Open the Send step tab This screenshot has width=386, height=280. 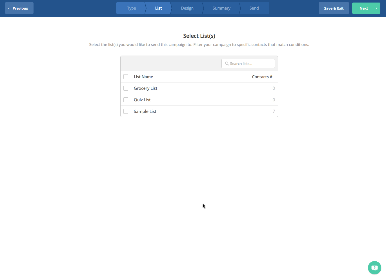click(254, 8)
